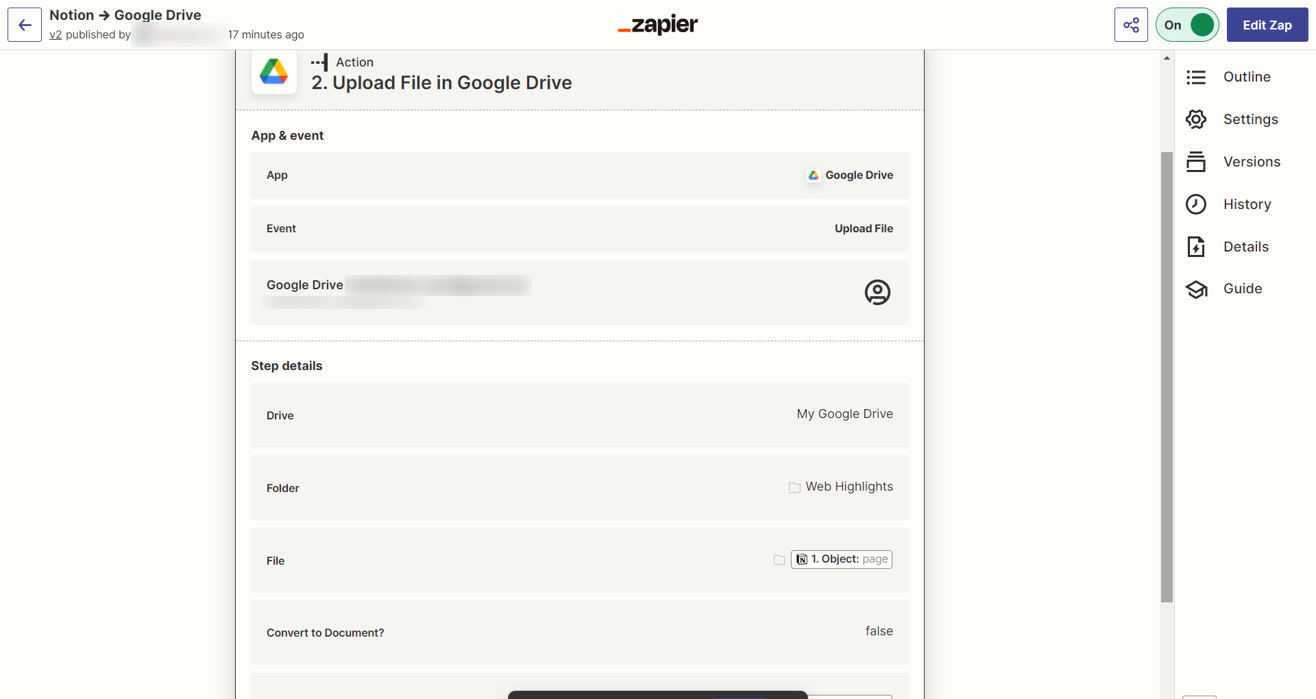Select History in the sidebar
The image size is (1316, 699).
pyautogui.click(x=1247, y=204)
